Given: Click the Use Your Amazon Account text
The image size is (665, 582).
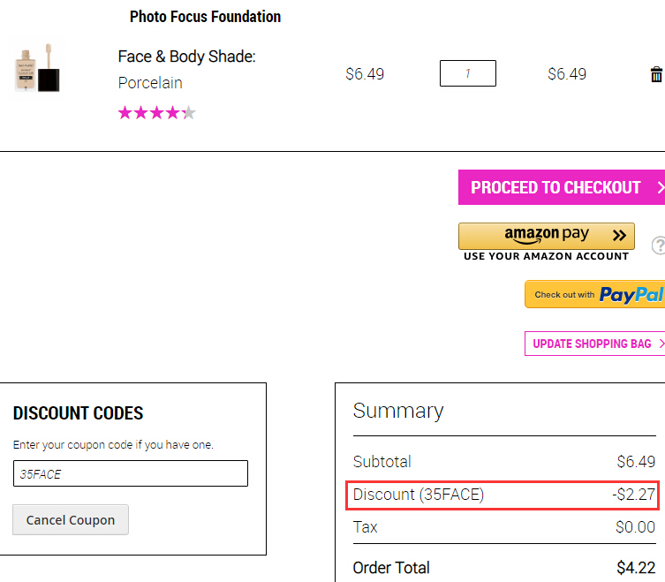Looking at the screenshot, I should coord(547,256).
